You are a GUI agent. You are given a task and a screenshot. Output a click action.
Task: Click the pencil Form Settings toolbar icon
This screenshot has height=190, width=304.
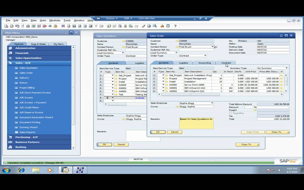tap(144, 26)
